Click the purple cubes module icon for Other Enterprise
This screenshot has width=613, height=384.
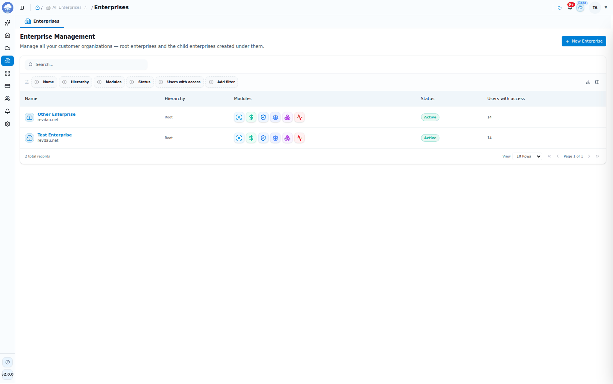287,117
